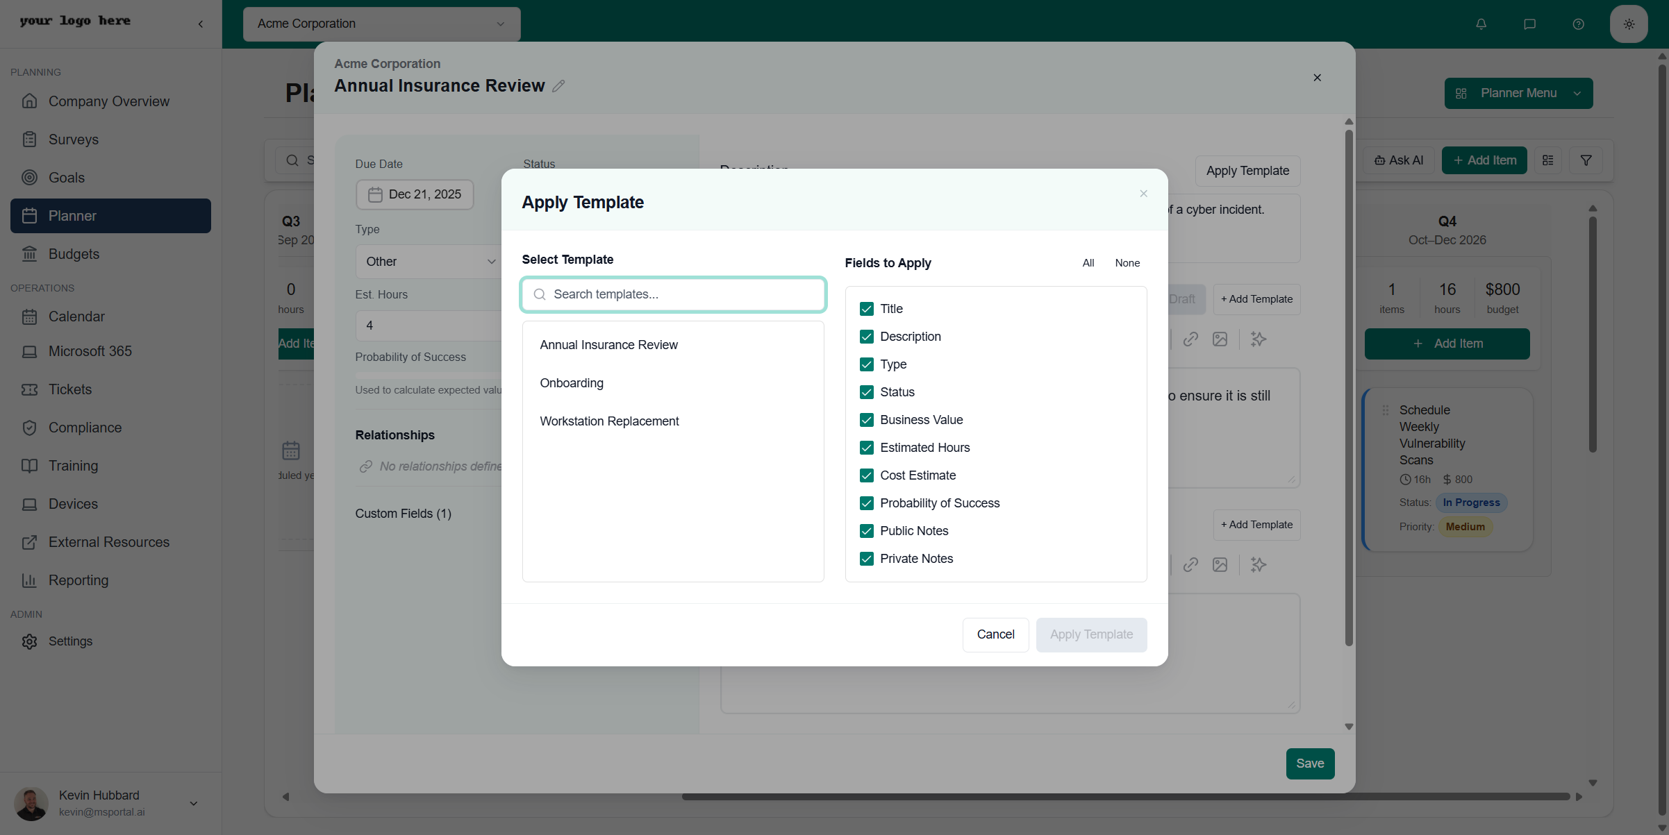Click the filter funnel icon
Viewport: 1669px width, 835px height.
point(1586,160)
